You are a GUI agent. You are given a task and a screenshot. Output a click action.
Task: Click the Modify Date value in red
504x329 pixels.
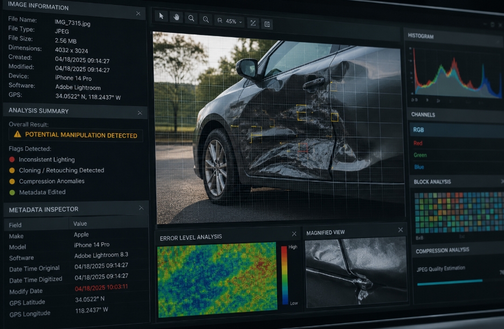(101, 288)
